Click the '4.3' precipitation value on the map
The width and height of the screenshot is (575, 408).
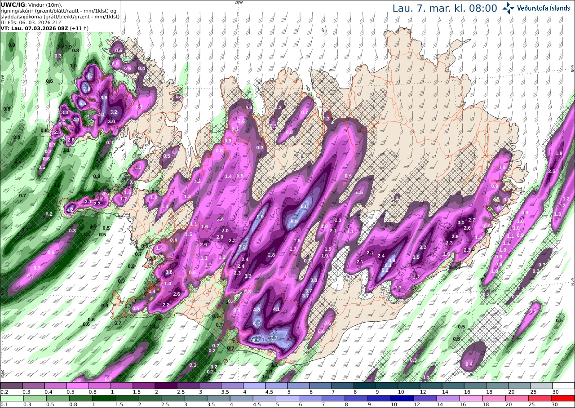click(x=257, y=310)
